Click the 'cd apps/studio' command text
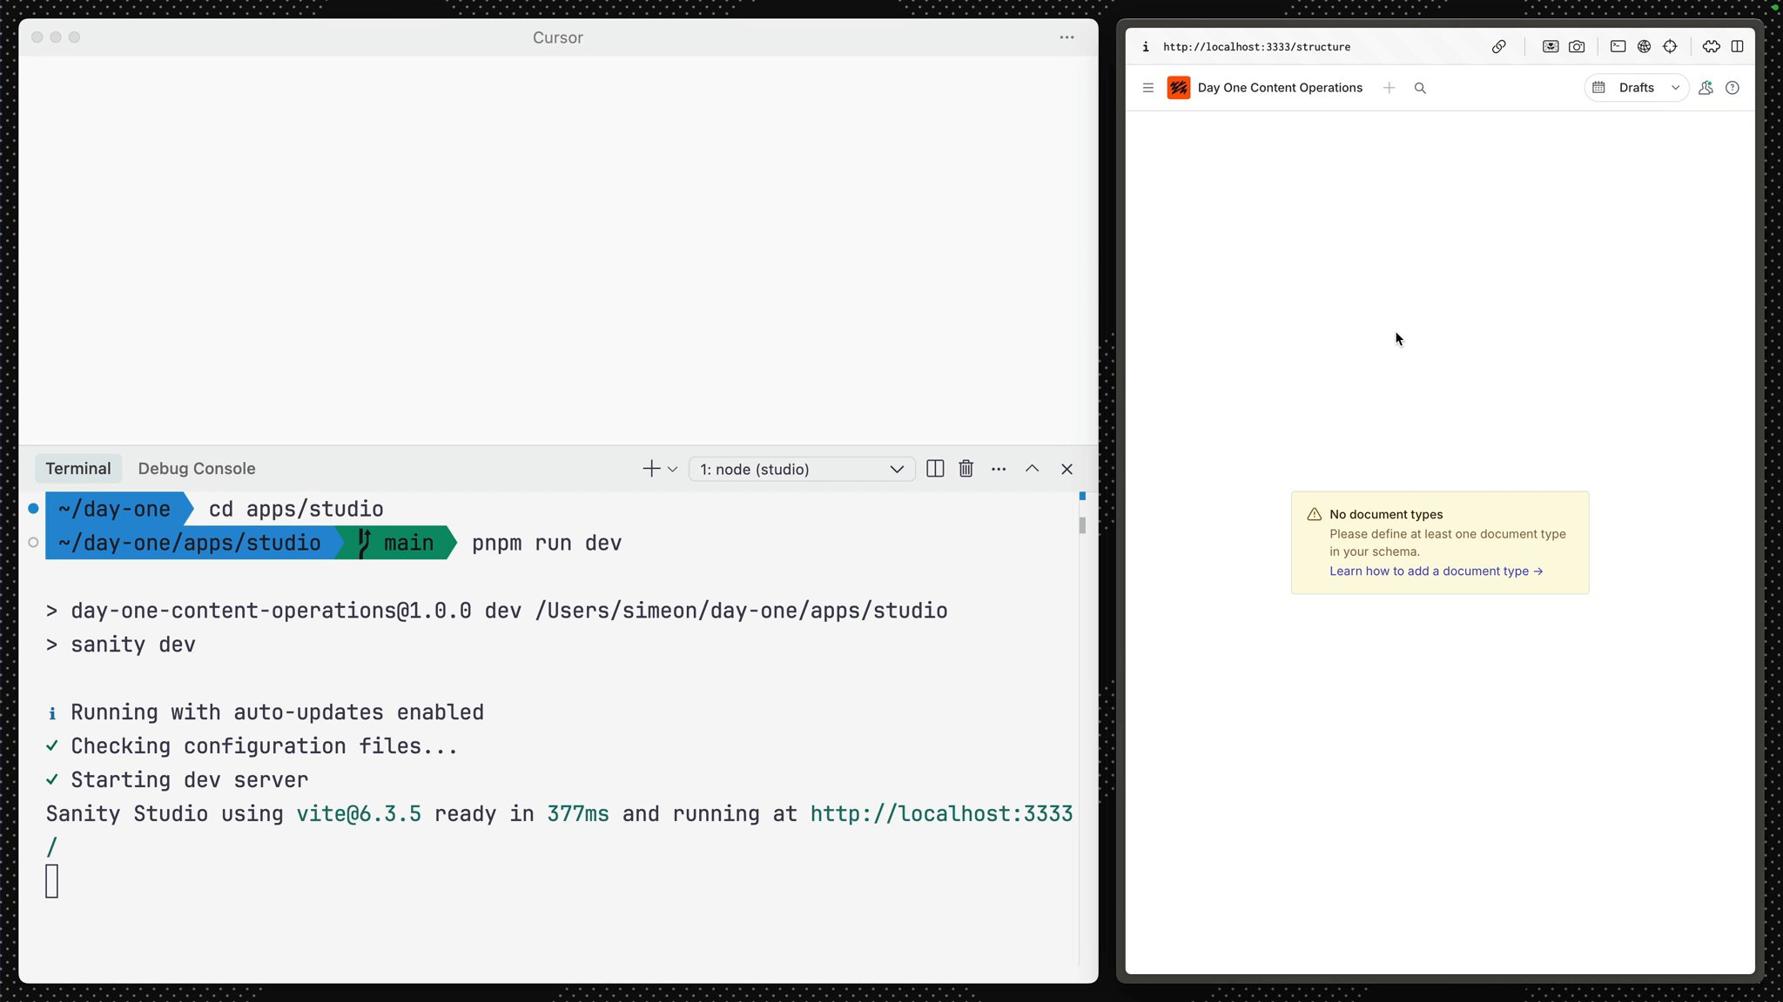This screenshot has width=1783, height=1002. click(296, 510)
